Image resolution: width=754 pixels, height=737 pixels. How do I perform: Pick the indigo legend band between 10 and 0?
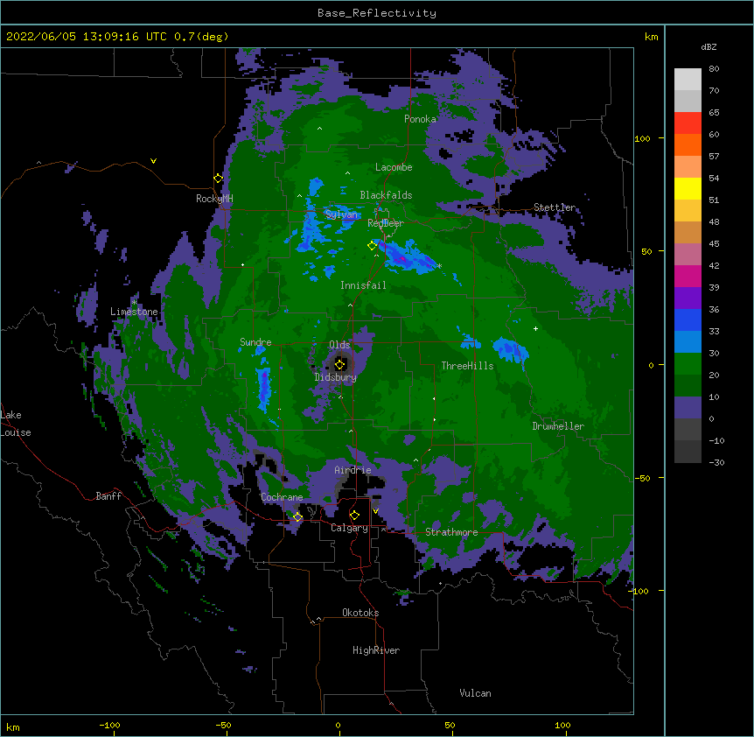[x=688, y=408]
